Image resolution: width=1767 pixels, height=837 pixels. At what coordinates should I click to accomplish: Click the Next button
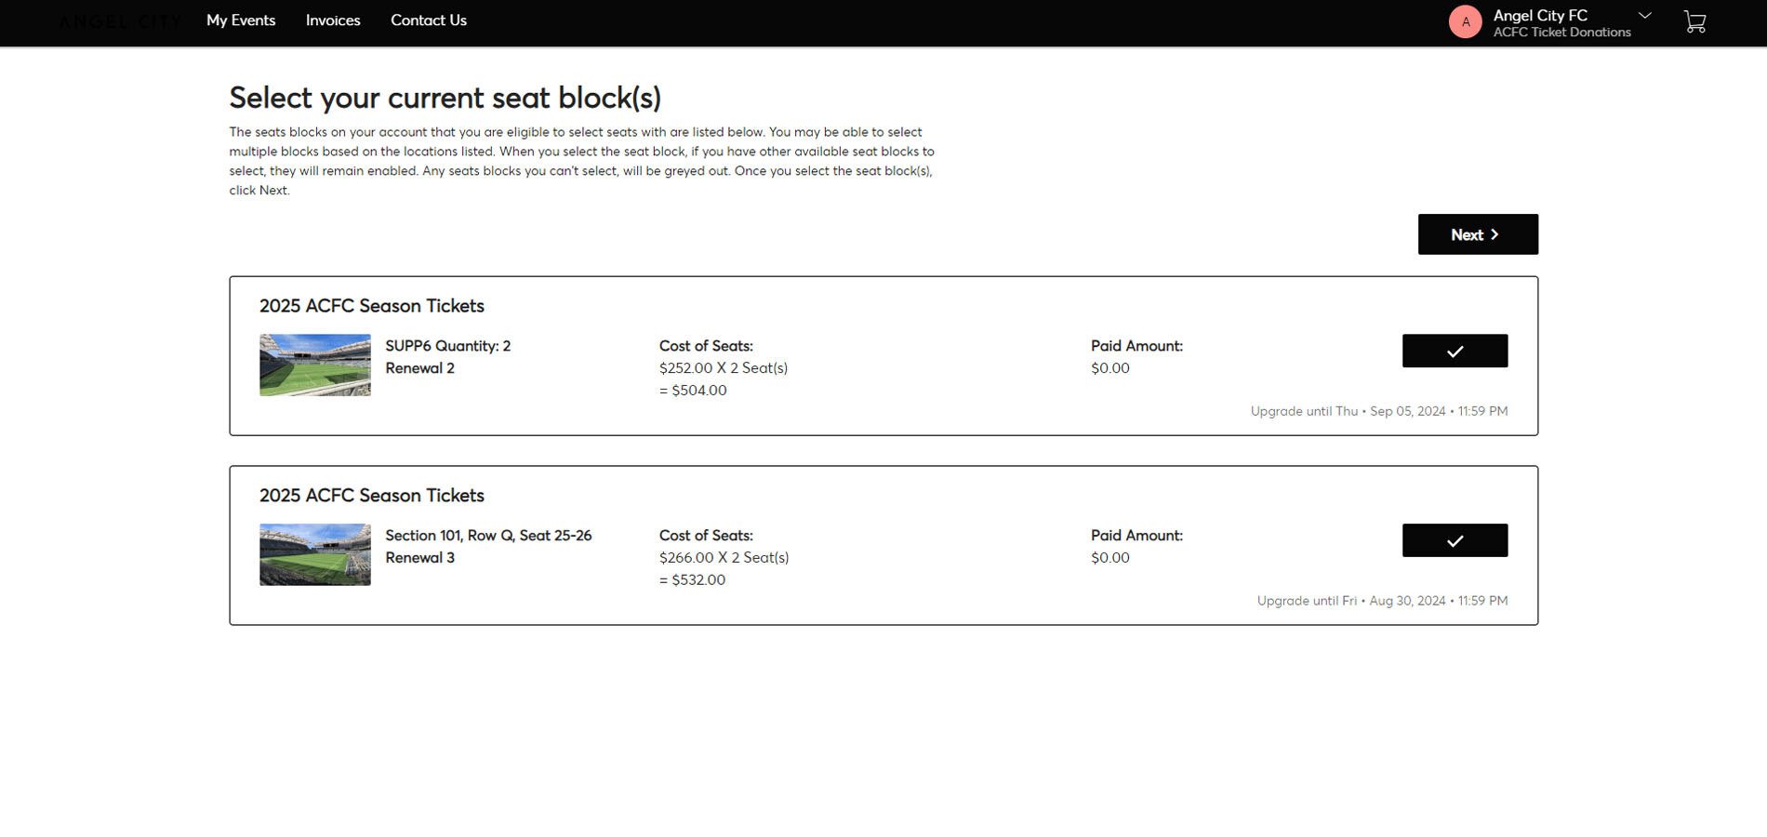tap(1478, 234)
